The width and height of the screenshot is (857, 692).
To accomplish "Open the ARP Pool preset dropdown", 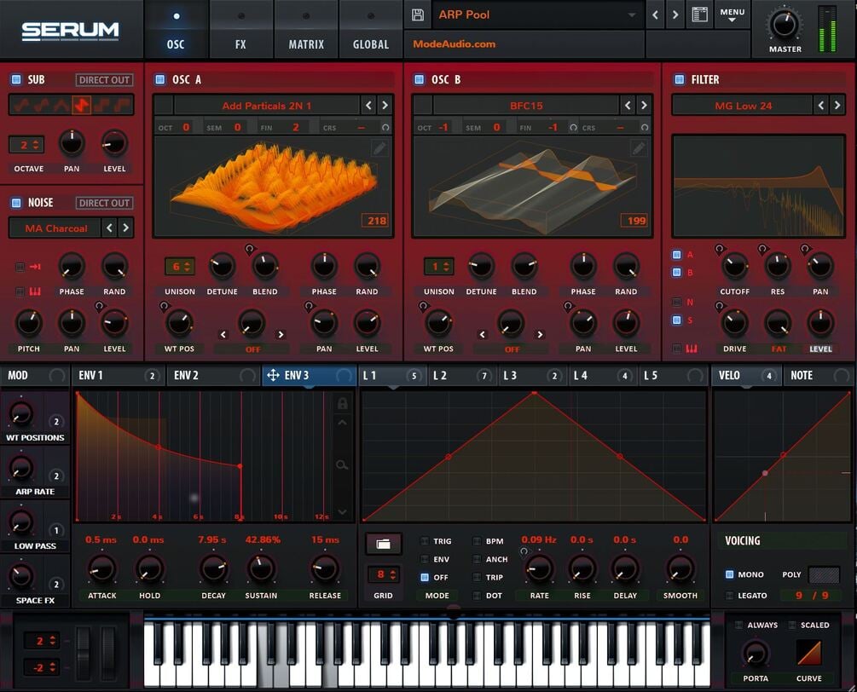I will tap(536, 14).
